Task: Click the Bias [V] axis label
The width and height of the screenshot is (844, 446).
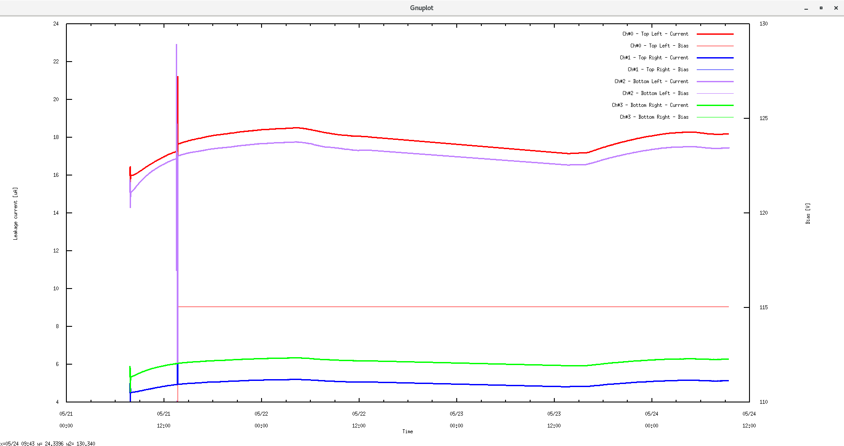Action: coord(808,212)
